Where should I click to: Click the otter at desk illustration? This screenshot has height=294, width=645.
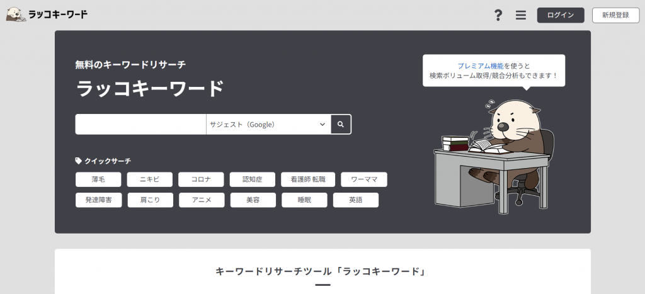coord(494,157)
